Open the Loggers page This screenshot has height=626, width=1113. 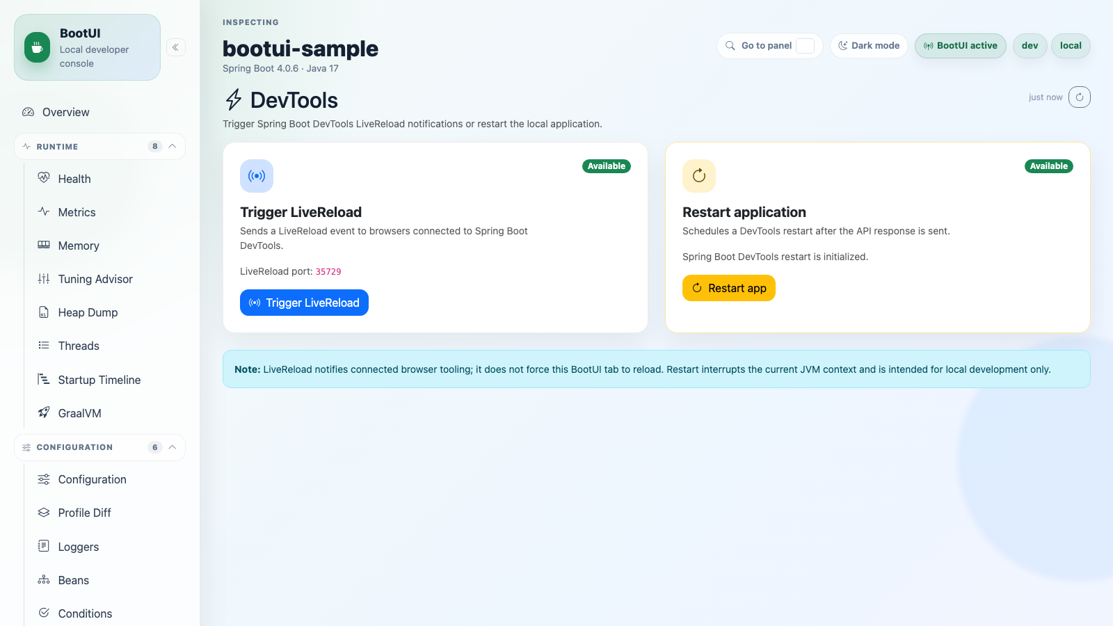click(x=108, y=547)
